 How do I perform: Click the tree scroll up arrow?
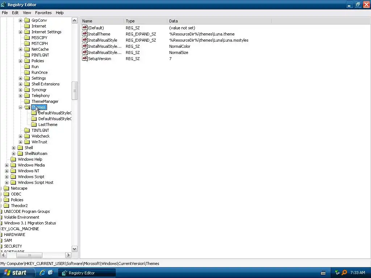click(75, 21)
